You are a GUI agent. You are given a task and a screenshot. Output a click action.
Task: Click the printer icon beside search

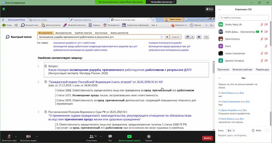pyautogui.click(x=188, y=37)
